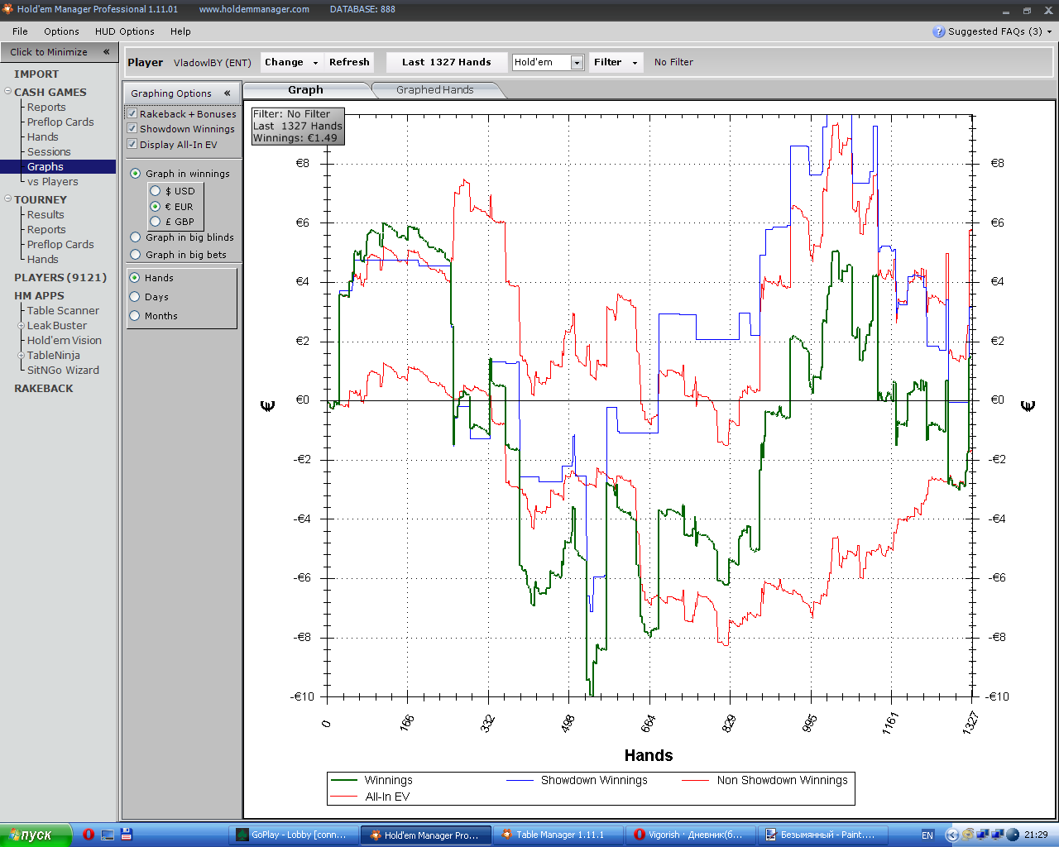Image resolution: width=1059 pixels, height=847 pixels.
Task: Toggle the Showdown Winnings checkbox
Action: (132, 129)
